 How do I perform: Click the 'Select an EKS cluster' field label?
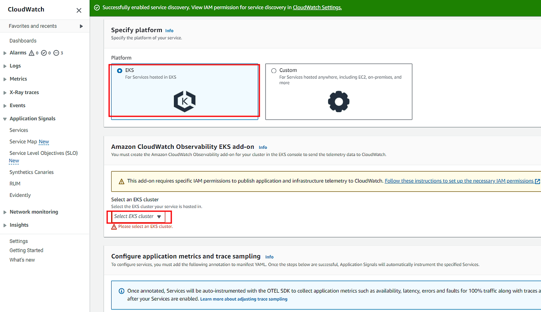pyautogui.click(x=135, y=199)
